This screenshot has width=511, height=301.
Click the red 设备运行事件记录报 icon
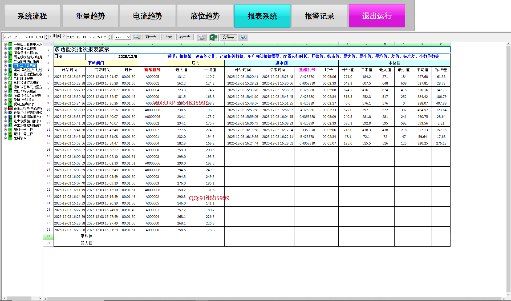point(10,108)
